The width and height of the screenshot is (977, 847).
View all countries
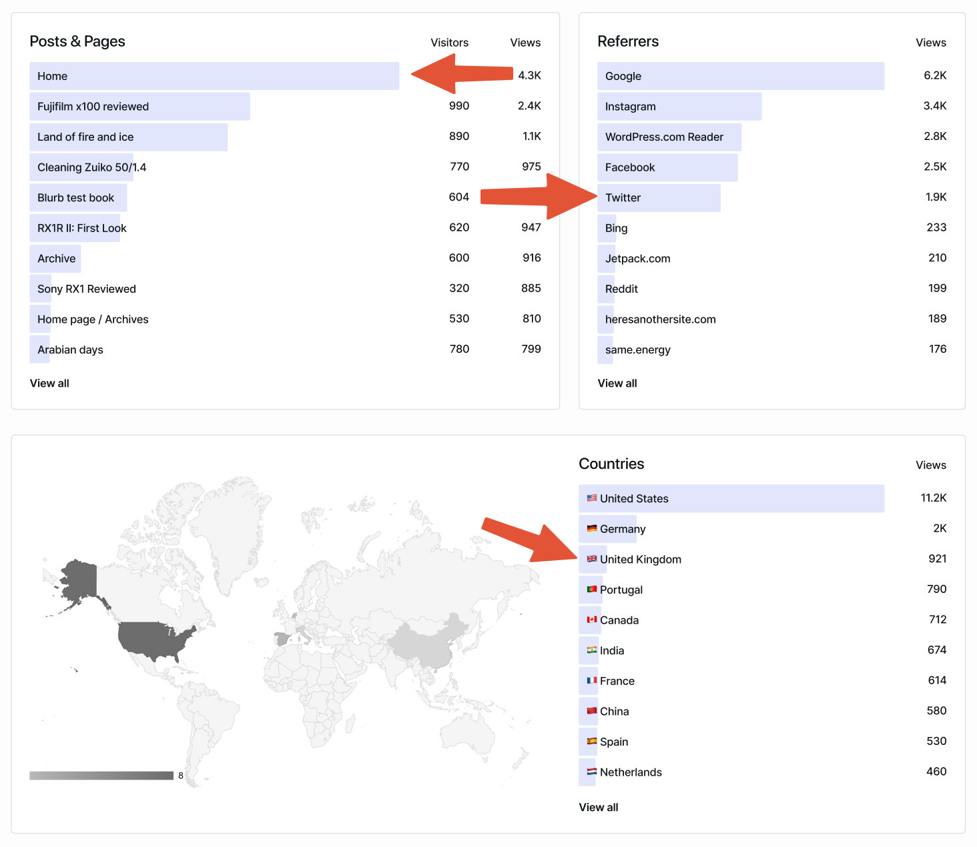coord(598,807)
